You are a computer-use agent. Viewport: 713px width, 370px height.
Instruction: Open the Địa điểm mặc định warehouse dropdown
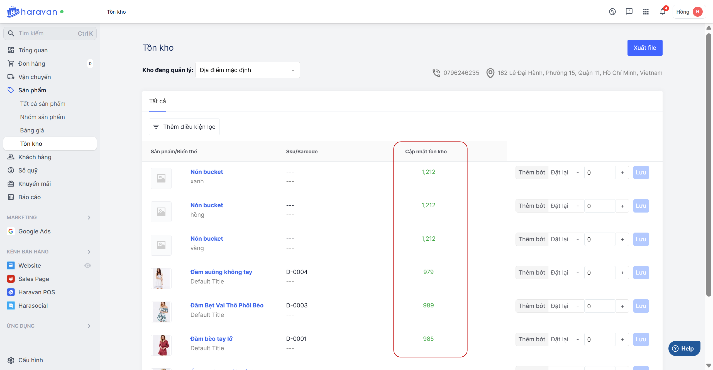tap(247, 70)
